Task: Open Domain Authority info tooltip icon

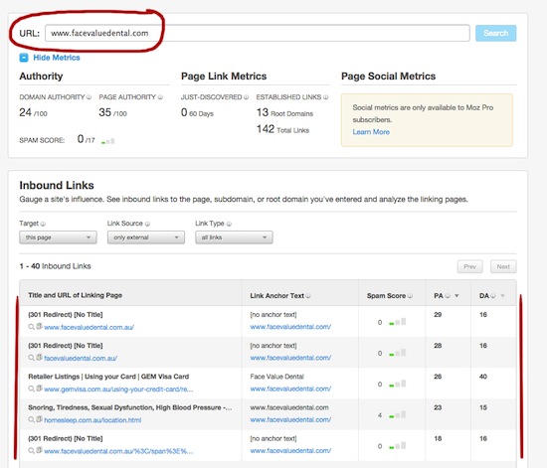Action: point(89,97)
